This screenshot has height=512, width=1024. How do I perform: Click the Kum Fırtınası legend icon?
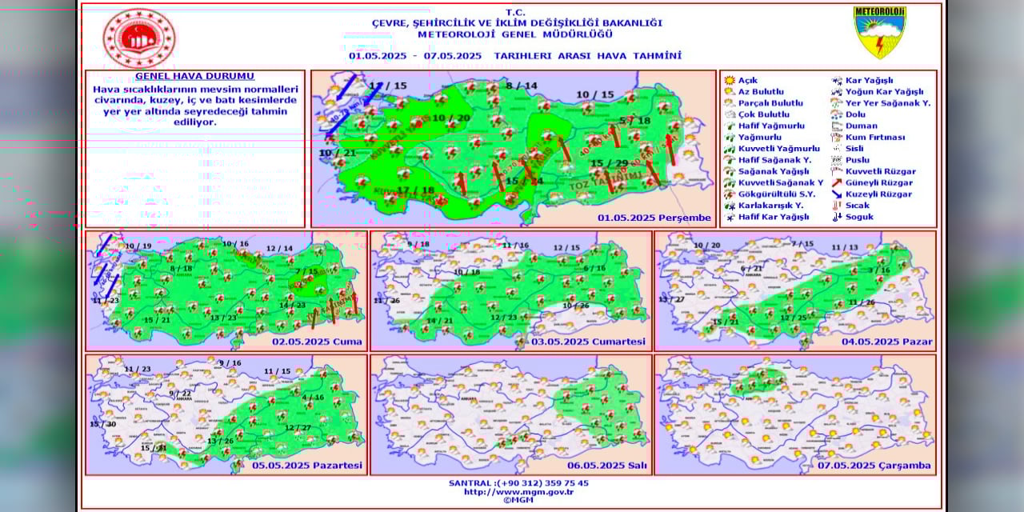pyautogui.click(x=837, y=138)
